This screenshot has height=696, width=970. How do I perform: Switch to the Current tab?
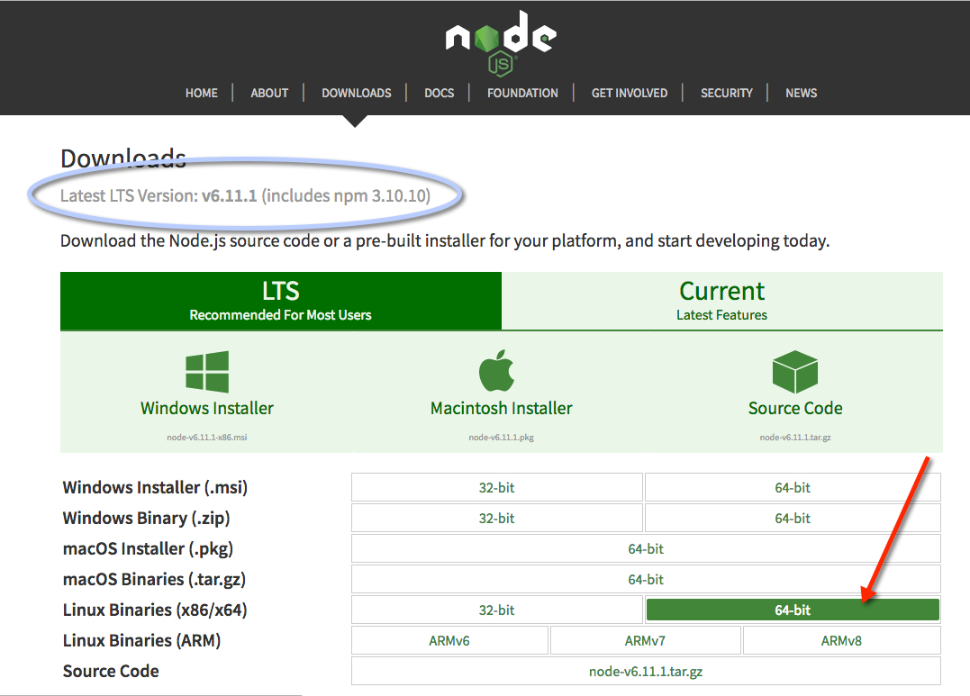pos(721,300)
